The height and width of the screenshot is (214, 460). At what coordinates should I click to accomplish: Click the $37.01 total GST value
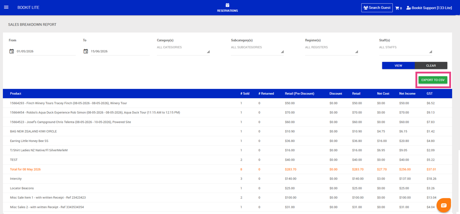[431, 169]
